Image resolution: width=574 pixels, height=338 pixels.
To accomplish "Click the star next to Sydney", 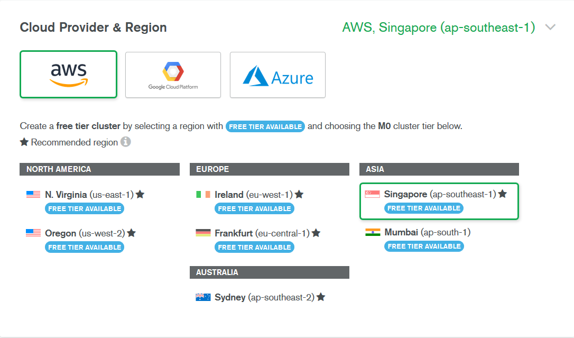I will (321, 297).
